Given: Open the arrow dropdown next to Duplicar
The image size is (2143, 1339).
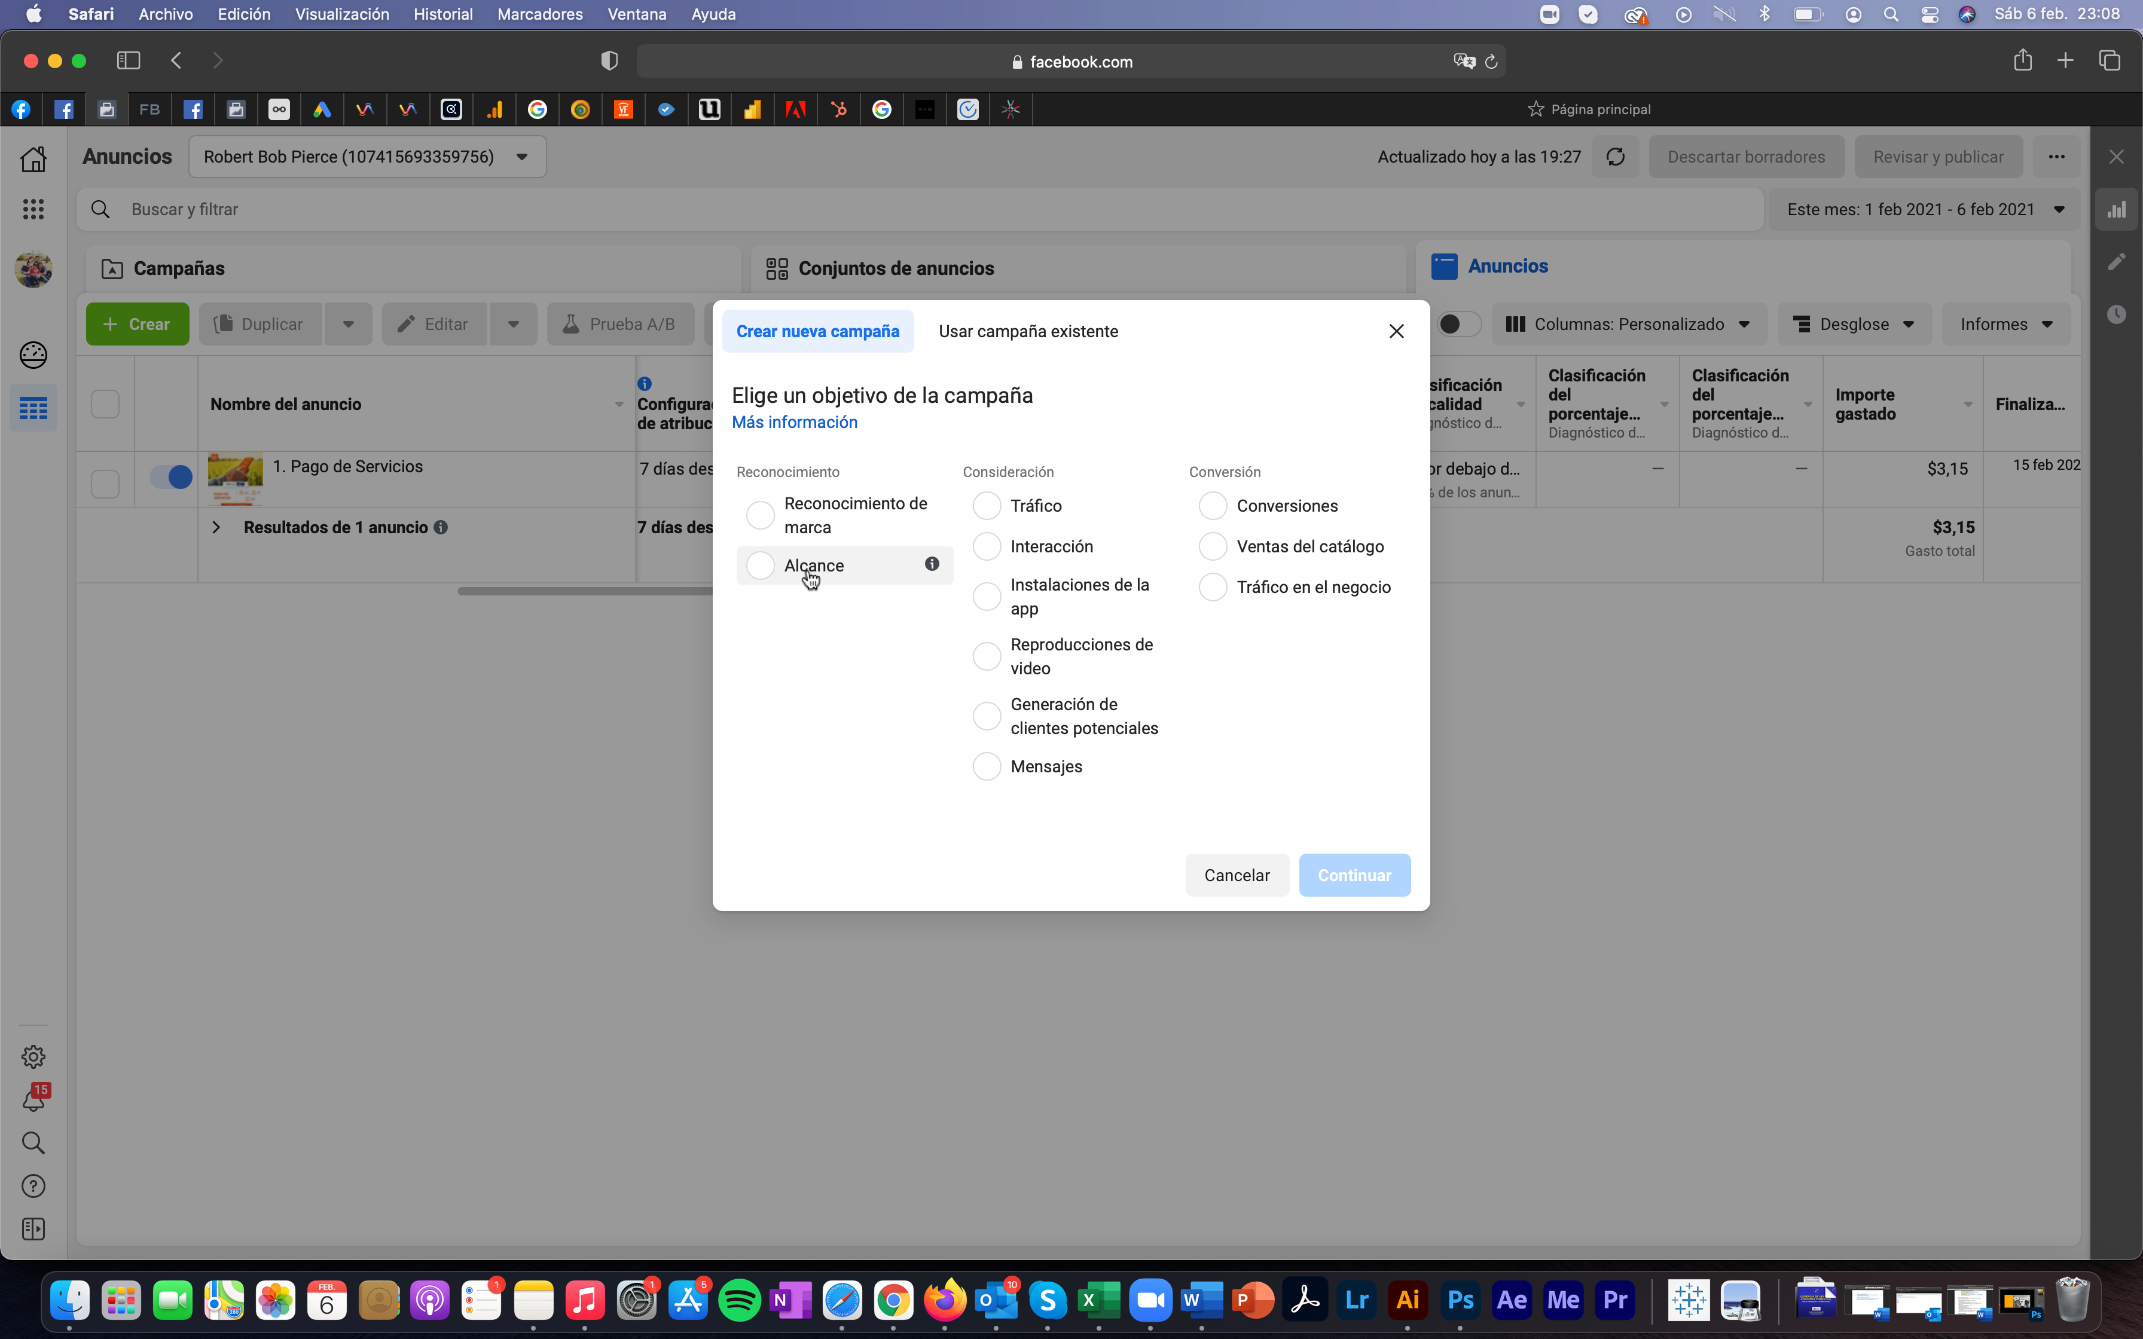Looking at the screenshot, I should pos(348,324).
